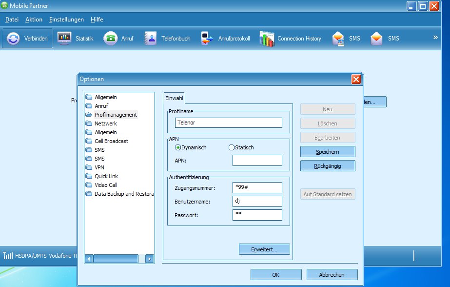Click the Profilname text field

point(228,123)
